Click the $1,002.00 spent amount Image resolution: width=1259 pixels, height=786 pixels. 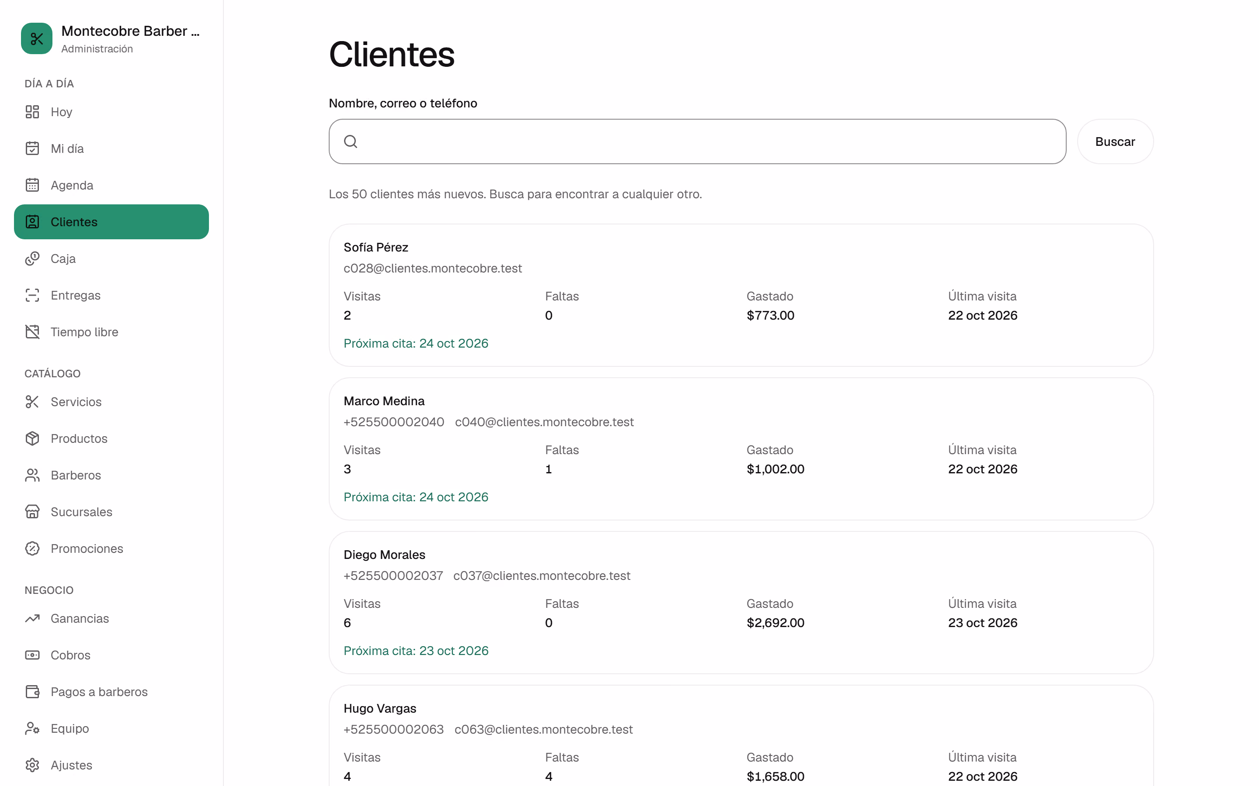click(x=775, y=469)
